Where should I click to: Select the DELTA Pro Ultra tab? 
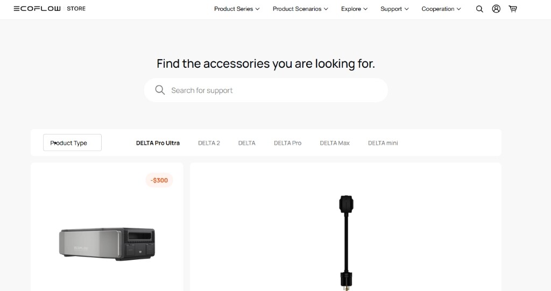(158, 143)
